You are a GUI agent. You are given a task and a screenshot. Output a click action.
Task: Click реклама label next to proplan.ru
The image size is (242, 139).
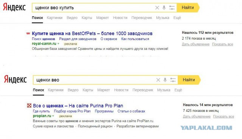(x=65, y=116)
